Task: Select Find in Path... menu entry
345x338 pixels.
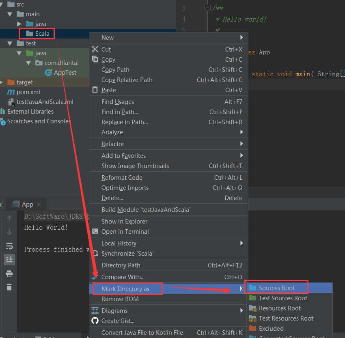Action: [x=168, y=112]
